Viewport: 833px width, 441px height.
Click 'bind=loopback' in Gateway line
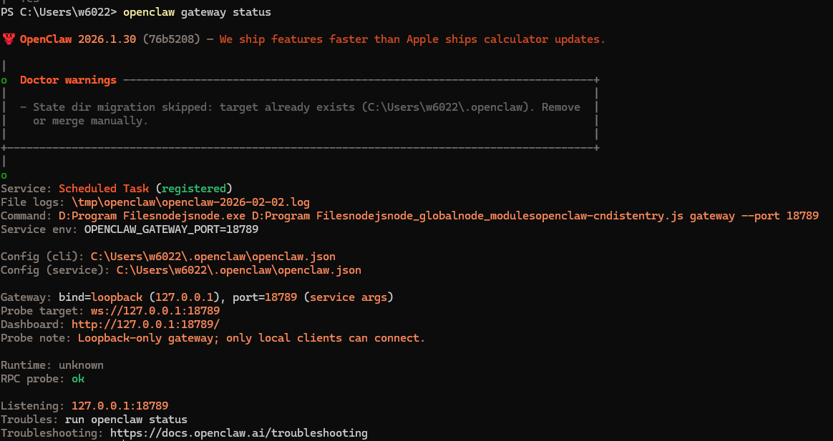tap(100, 297)
